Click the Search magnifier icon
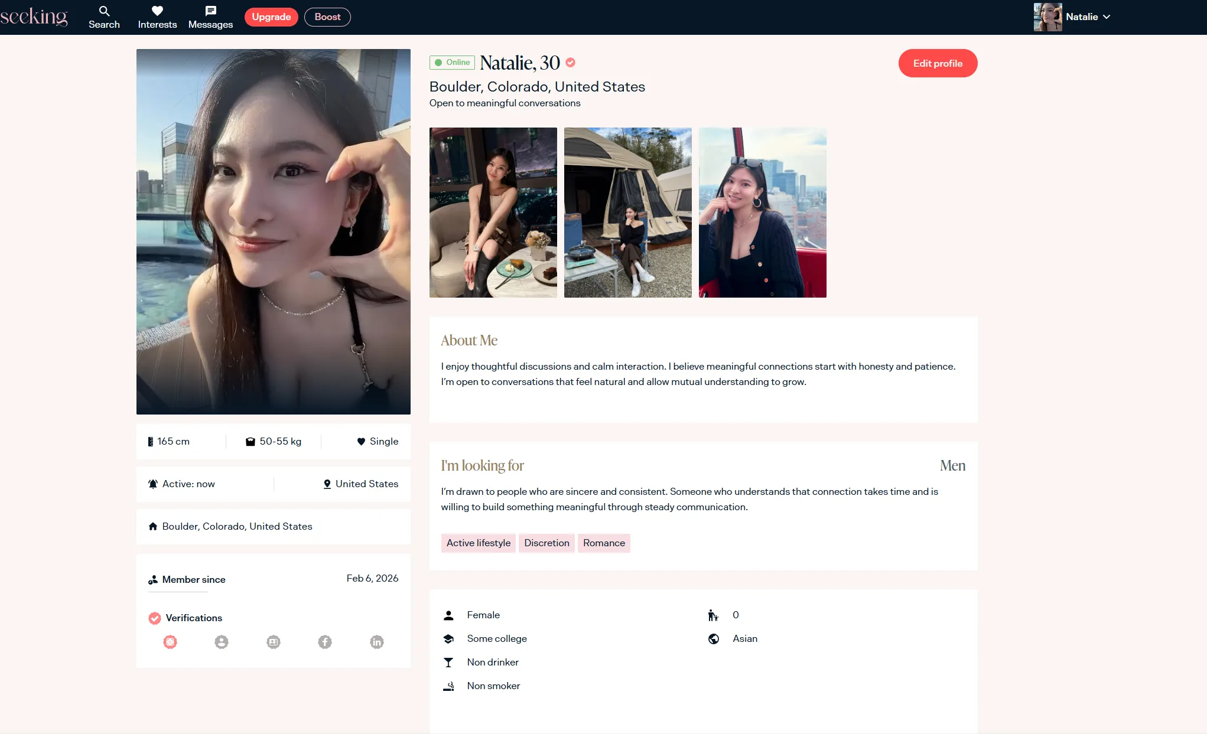This screenshot has height=734, width=1207. click(x=104, y=11)
